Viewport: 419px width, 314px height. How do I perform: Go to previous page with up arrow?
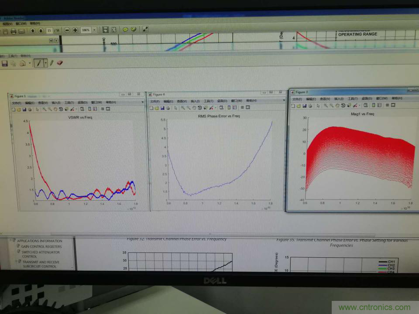[33, 31]
